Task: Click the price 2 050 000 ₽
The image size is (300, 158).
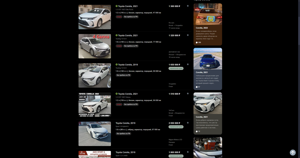Action: (174, 123)
